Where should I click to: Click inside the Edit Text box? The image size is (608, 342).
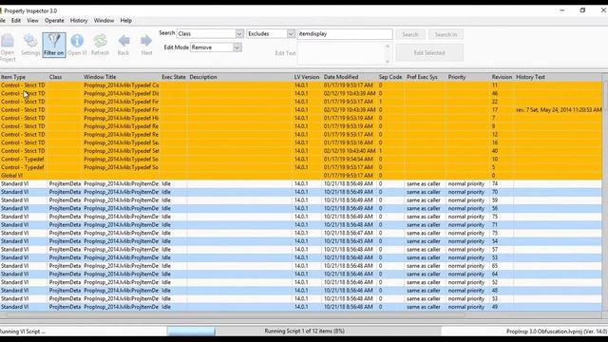[341, 53]
